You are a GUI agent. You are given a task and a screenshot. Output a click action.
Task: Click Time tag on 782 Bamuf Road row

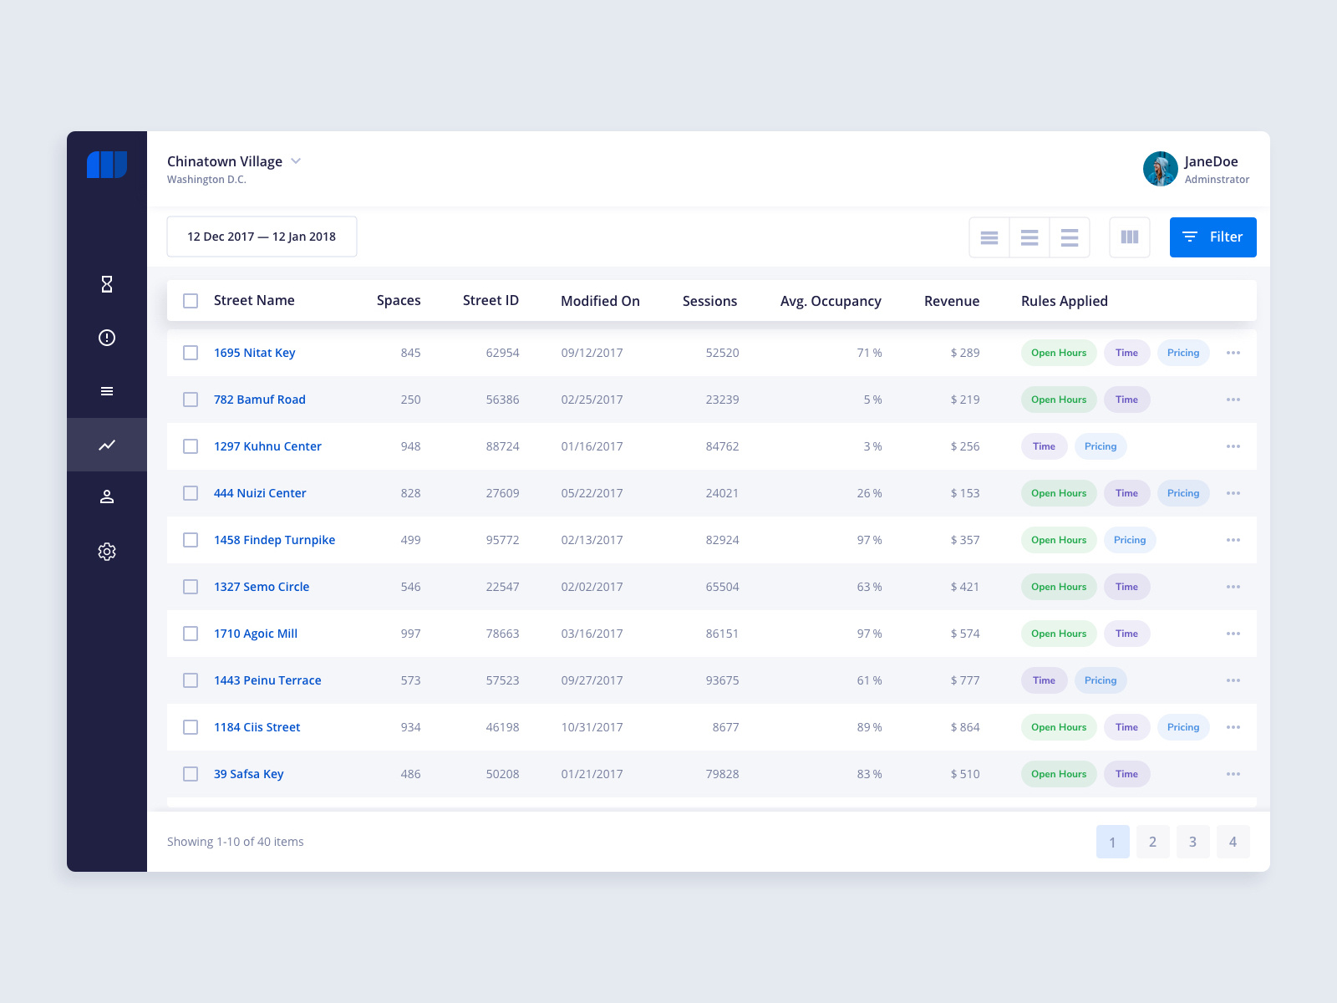coord(1126,400)
